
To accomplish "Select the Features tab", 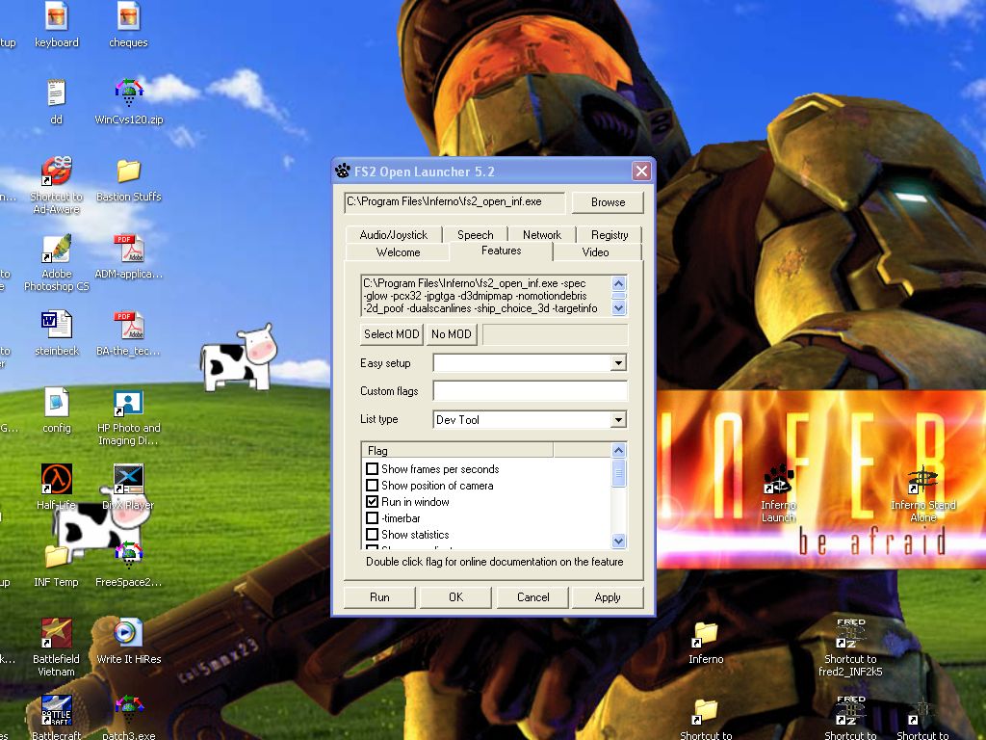I will [501, 251].
